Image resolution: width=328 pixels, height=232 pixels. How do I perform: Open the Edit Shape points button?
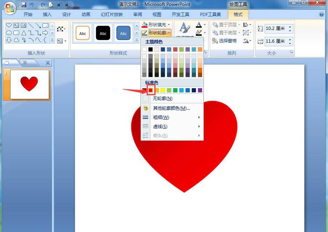61,29
